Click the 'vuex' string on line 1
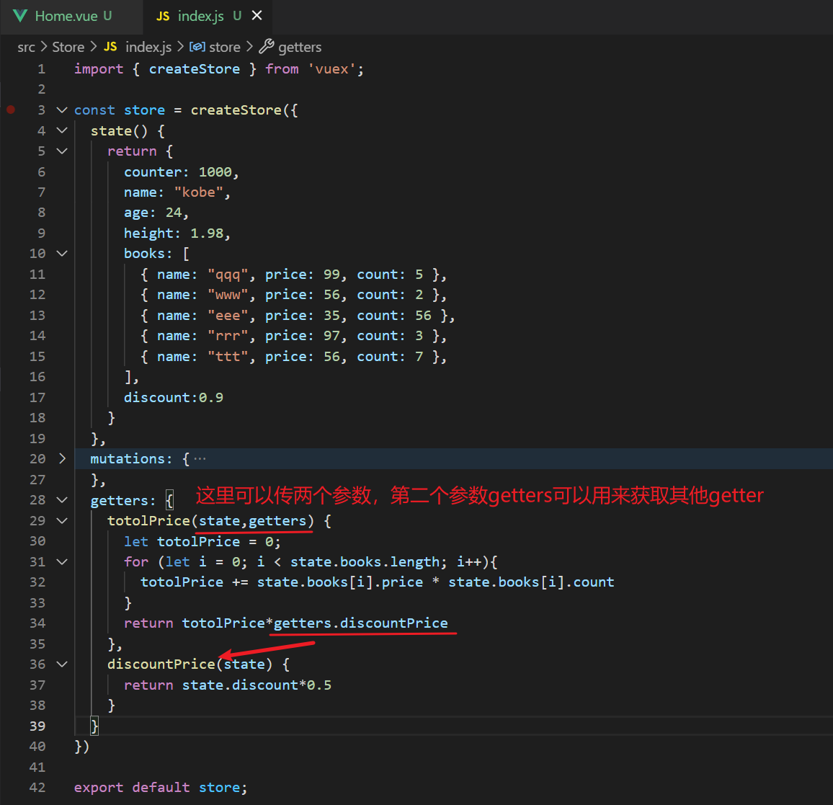The width and height of the screenshot is (833, 805). (x=331, y=69)
